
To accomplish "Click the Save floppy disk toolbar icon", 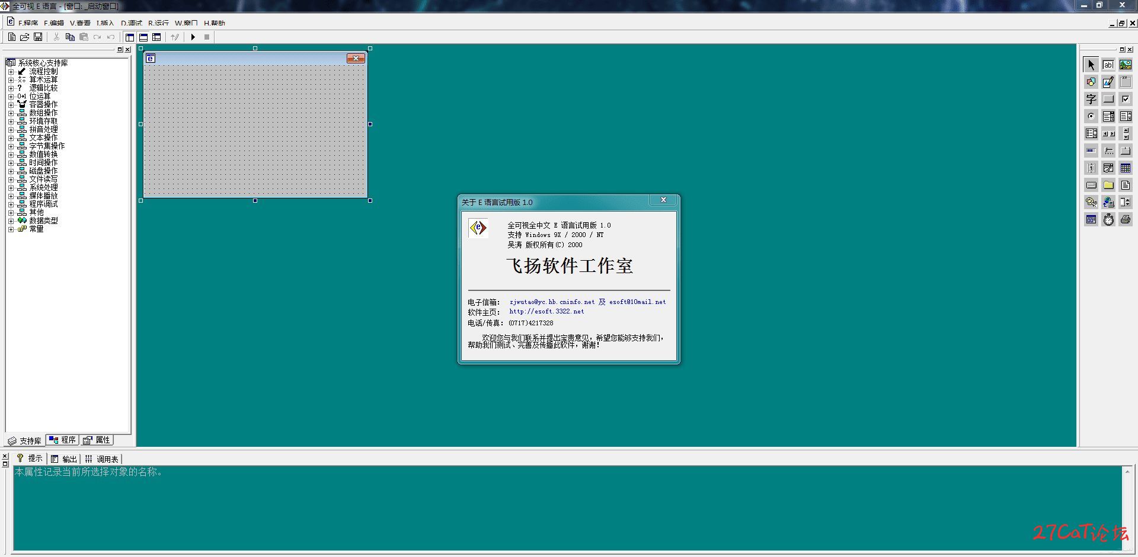I will point(38,37).
